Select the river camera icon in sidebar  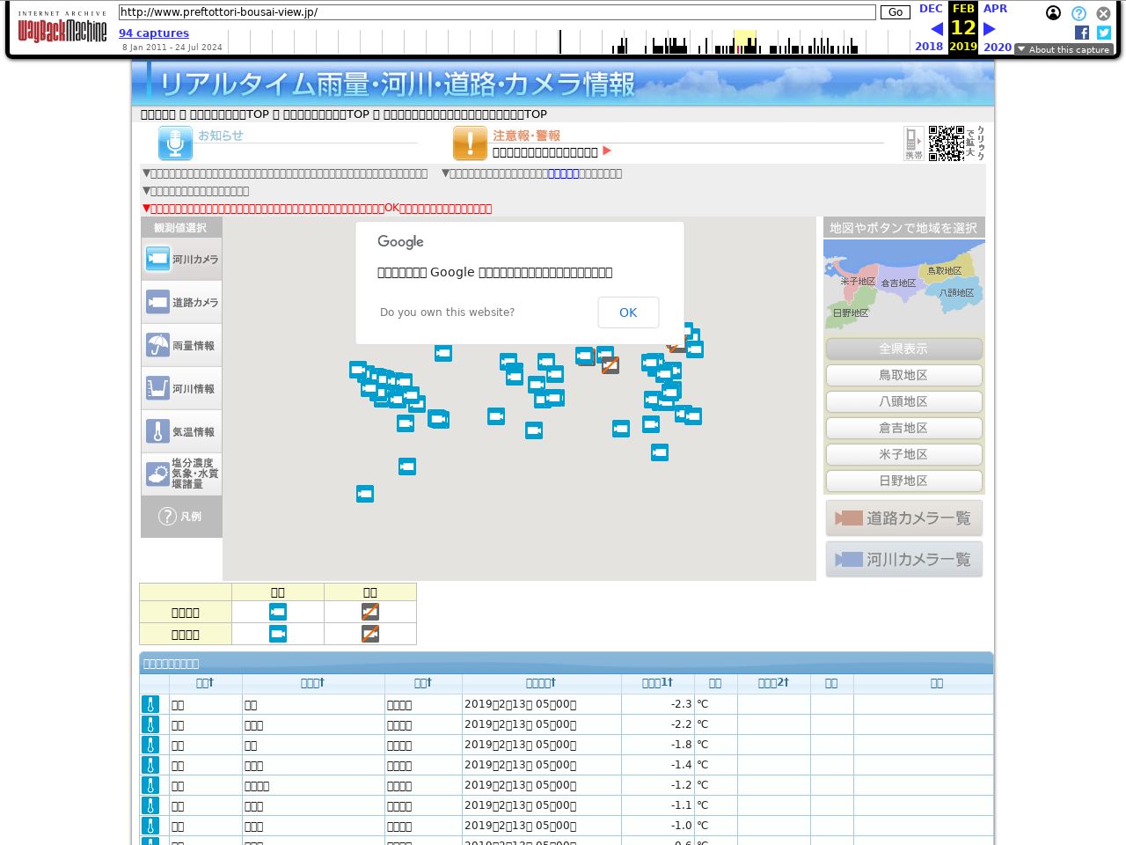click(157, 259)
